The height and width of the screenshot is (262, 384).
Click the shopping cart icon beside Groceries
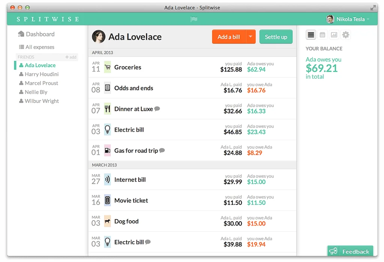107,67
